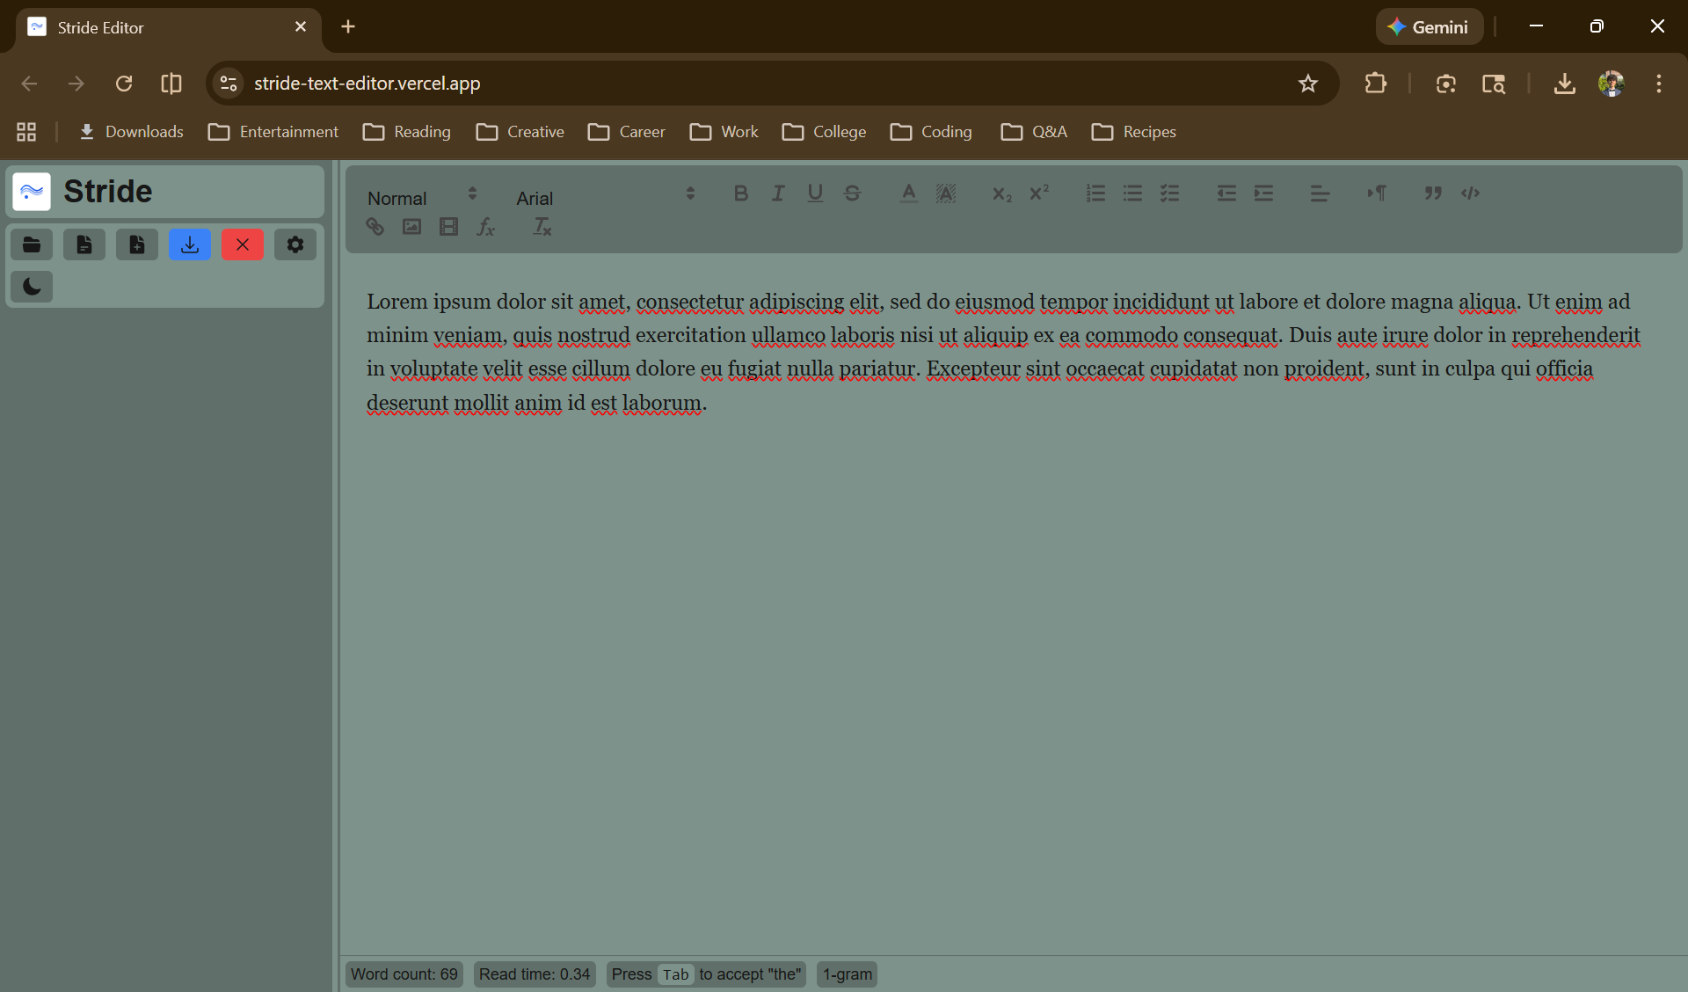Image resolution: width=1688 pixels, height=992 pixels.
Task: Insert a checklist
Action: click(1169, 193)
